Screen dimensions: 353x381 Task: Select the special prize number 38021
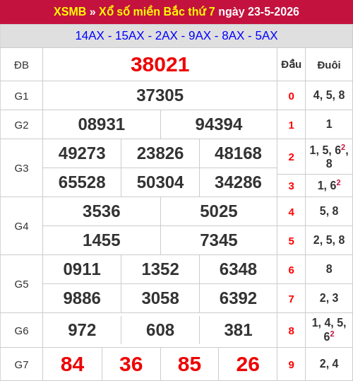coord(160,64)
